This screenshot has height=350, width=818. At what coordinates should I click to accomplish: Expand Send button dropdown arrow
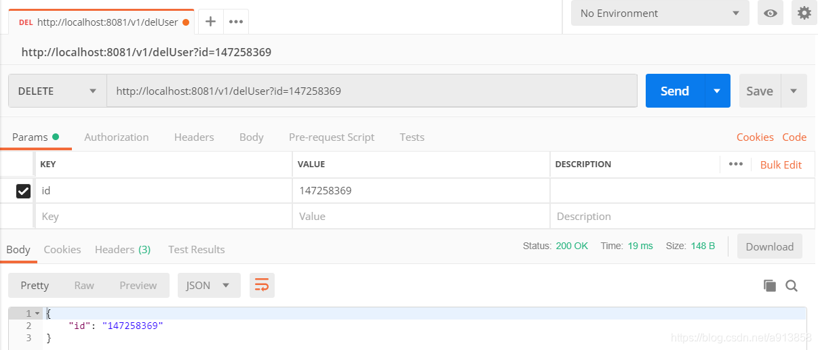click(718, 91)
